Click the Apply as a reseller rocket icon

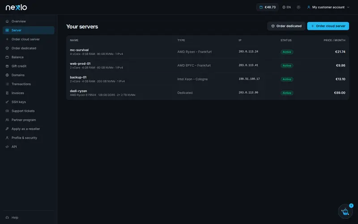click(7, 129)
